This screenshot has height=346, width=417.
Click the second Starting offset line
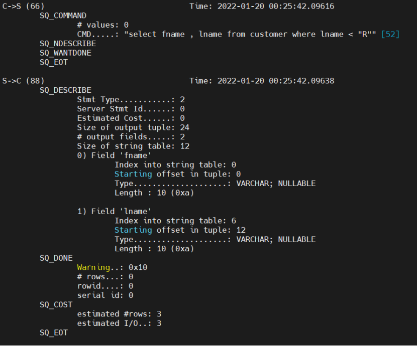click(180, 230)
